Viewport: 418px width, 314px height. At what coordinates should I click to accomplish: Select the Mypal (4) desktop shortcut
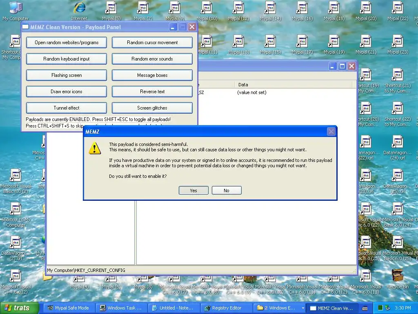coord(79,283)
